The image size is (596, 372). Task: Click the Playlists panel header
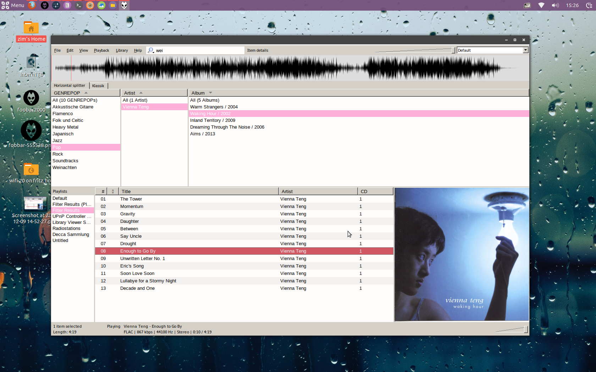pyautogui.click(x=72, y=191)
